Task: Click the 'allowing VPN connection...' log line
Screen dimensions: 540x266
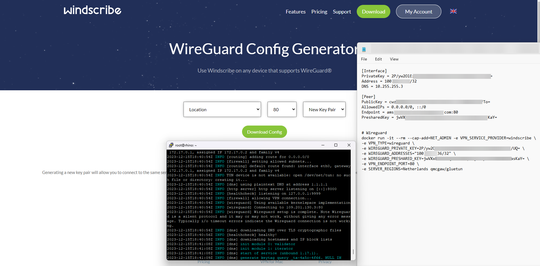Action: tap(239, 198)
